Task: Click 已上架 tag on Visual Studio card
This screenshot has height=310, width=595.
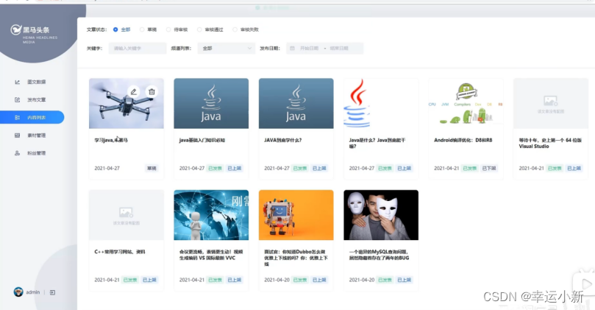Action: (x=574, y=169)
